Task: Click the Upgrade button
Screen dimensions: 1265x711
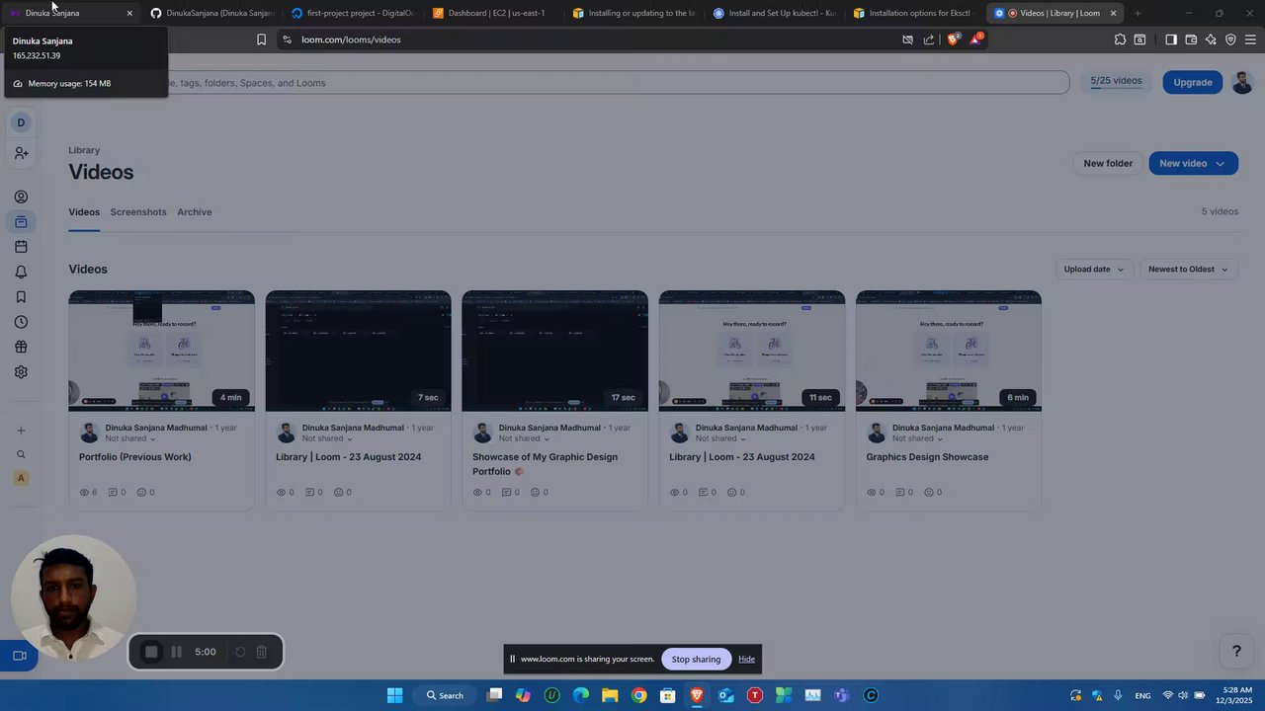Action: coord(1193,82)
